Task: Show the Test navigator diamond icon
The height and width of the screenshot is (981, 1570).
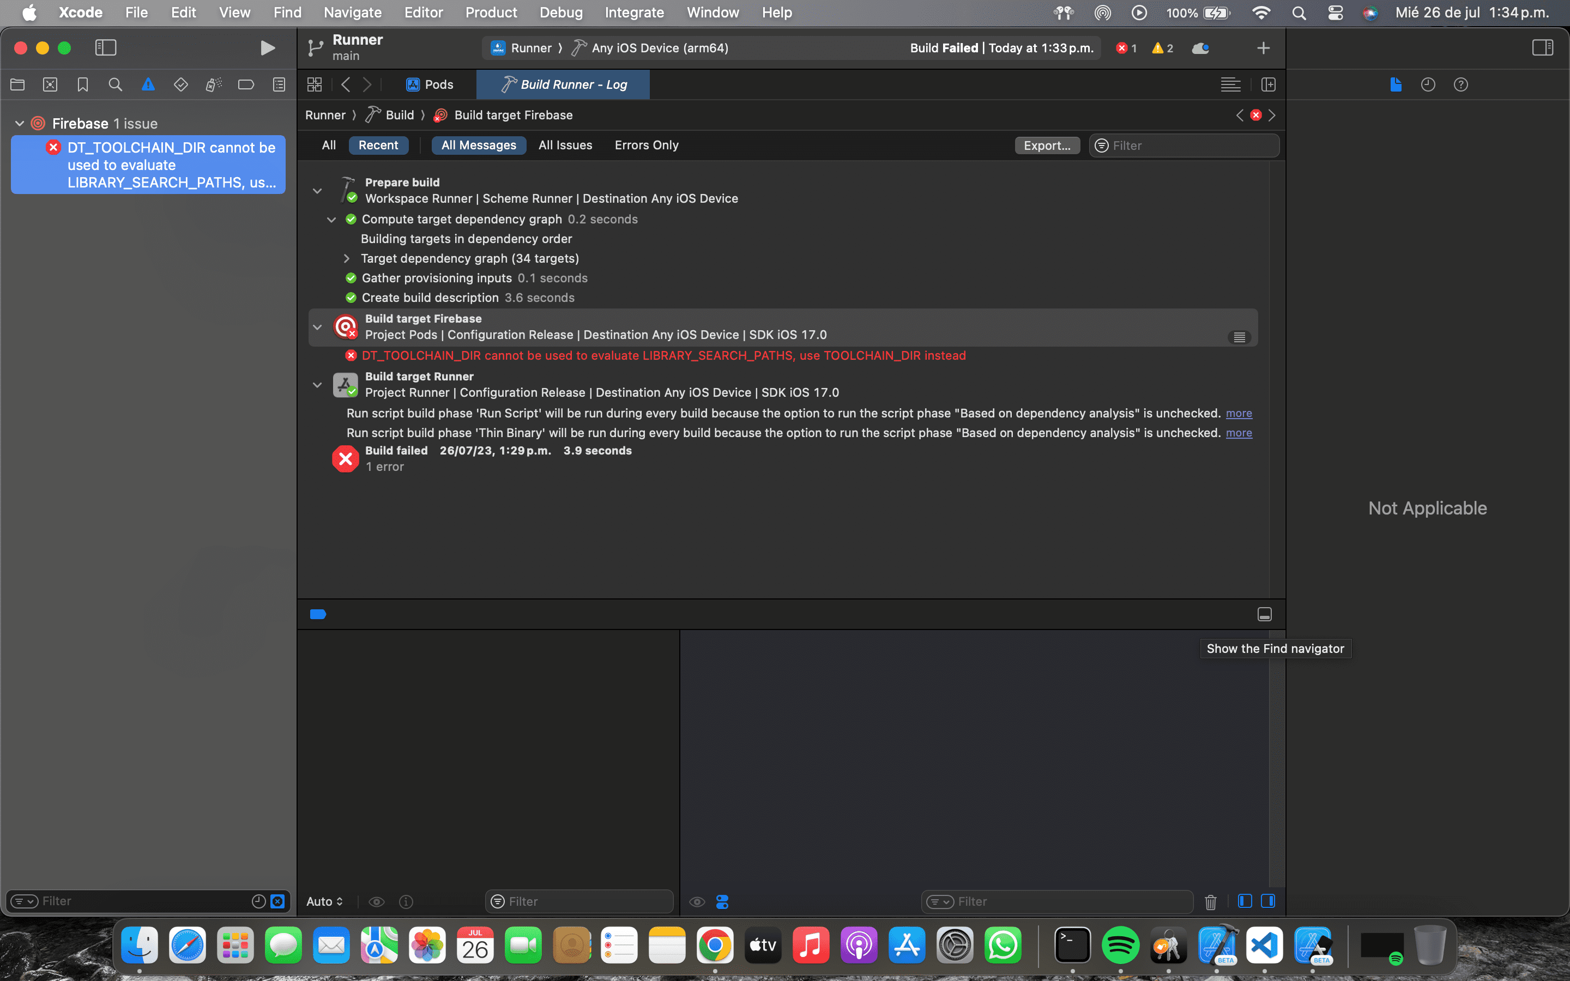Action: pyautogui.click(x=180, y=84)
